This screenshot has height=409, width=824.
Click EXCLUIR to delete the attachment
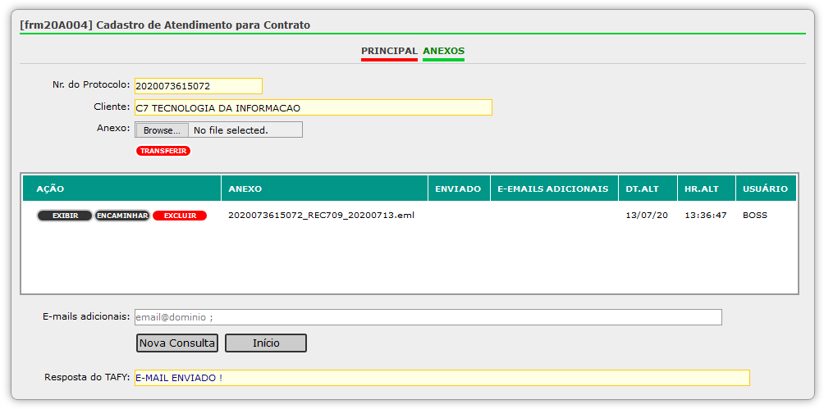pyautogui.click(x=180, y=216)
